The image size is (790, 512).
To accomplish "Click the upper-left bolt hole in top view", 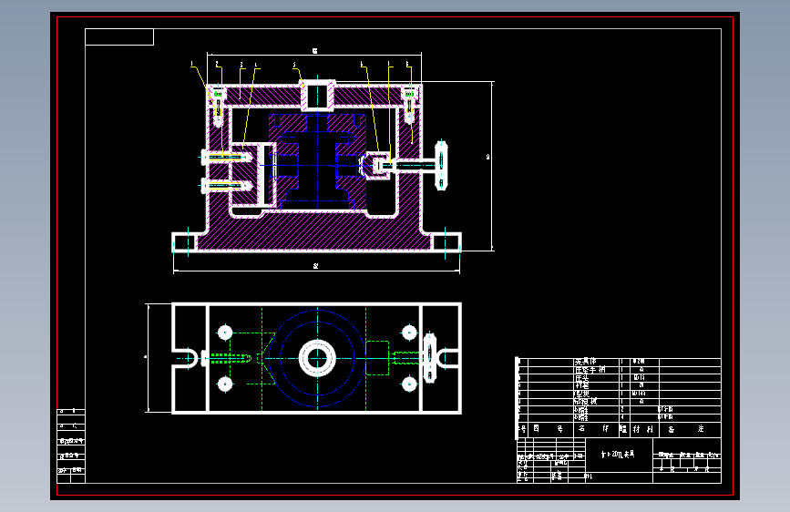I will [225, 333].
